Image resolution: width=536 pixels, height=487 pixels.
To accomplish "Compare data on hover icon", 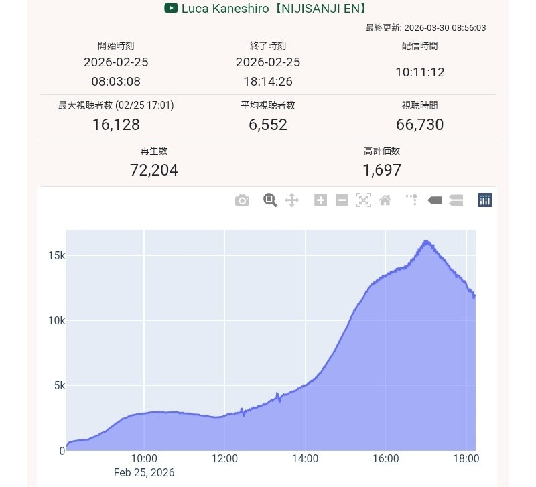I will pyautogui.click(x=456, y=200).
